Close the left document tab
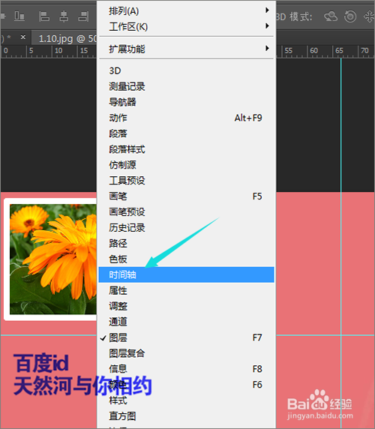Screen dimensions: 375x429 click(x=23, y=37)
